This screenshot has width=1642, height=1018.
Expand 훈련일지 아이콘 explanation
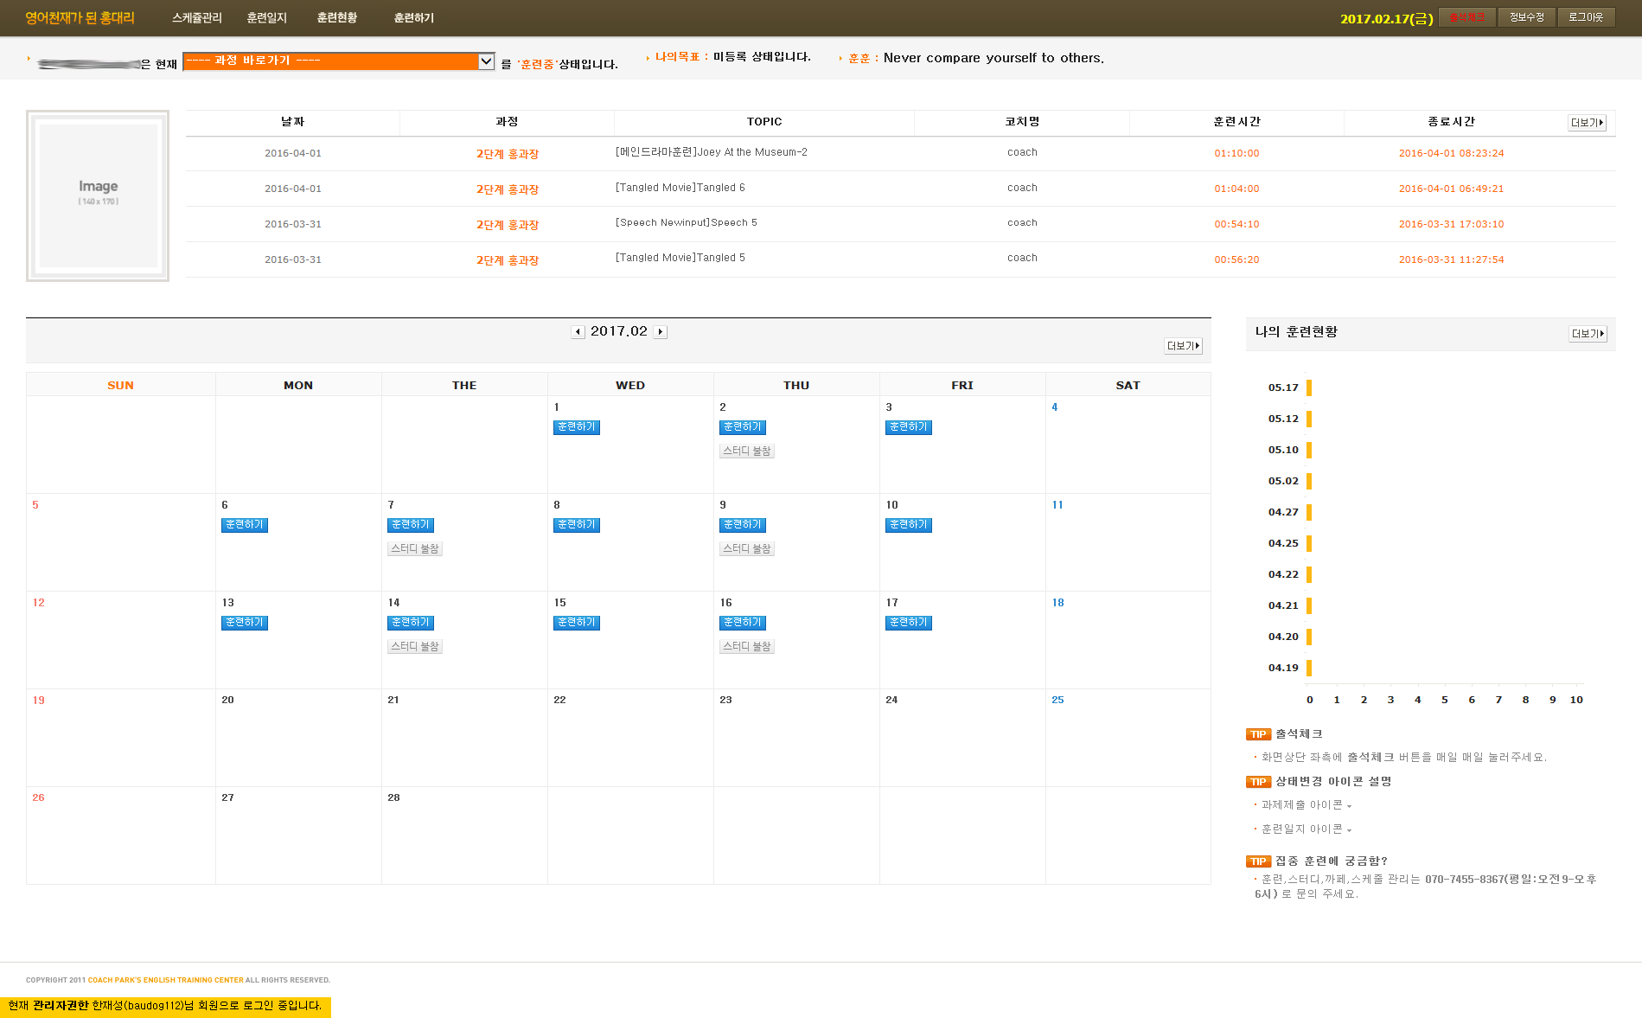pos(1306,829)
